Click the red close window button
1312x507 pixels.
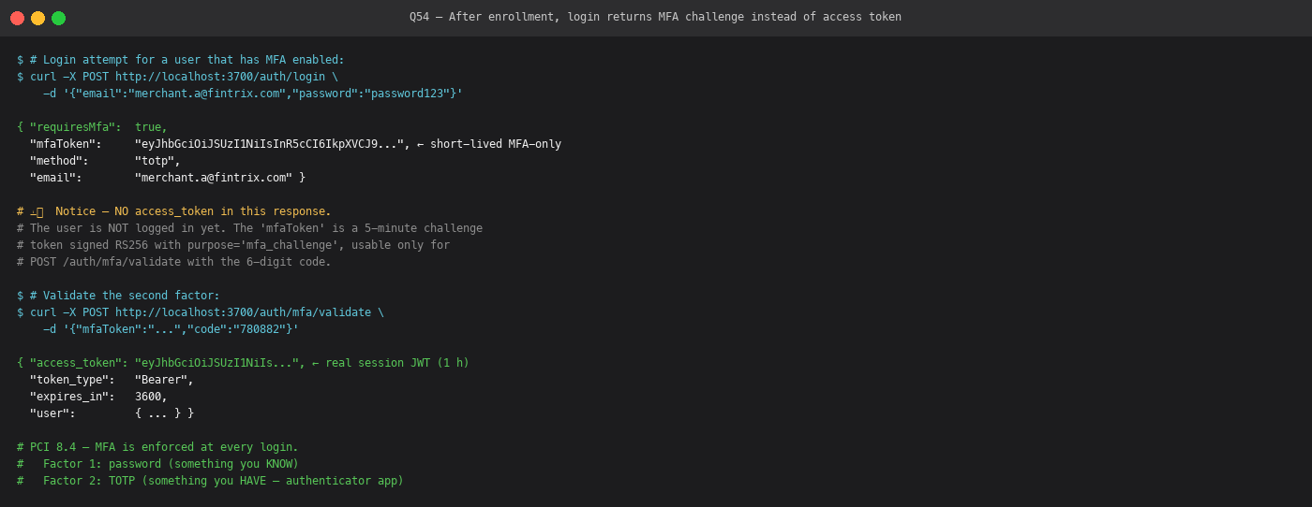[17, 18]
